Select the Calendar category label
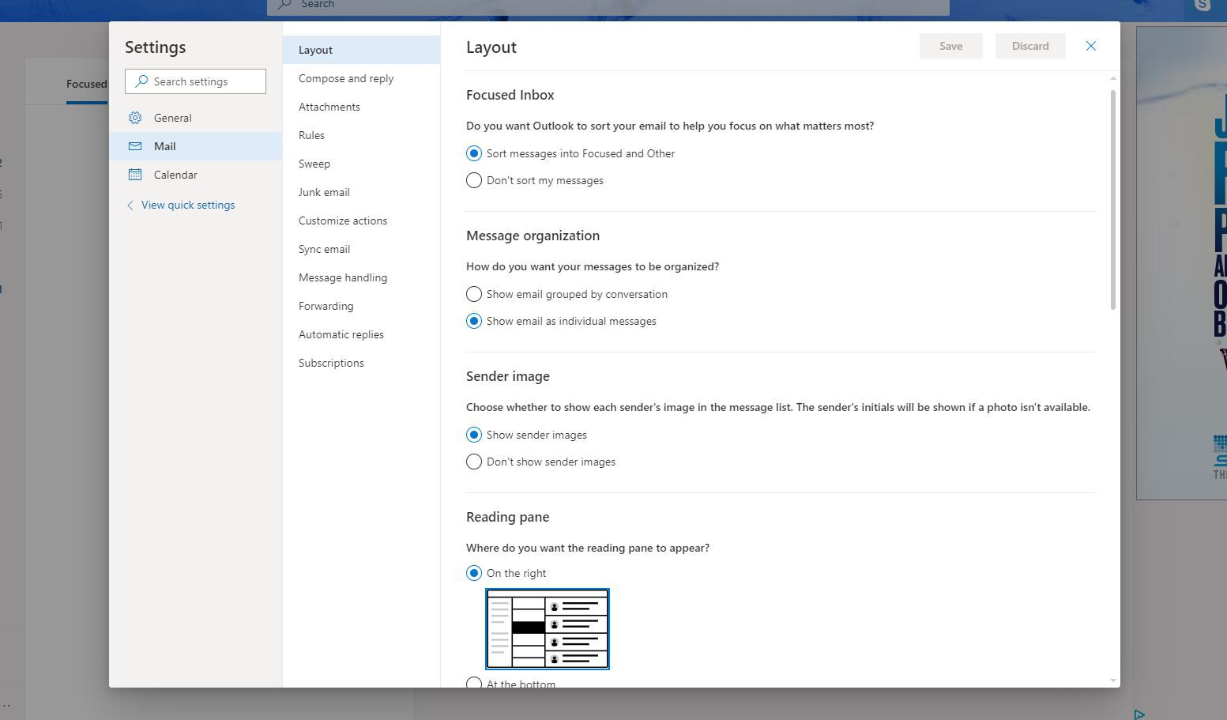The height and width of the screenshot is (720, 1227). click(175, 175)
